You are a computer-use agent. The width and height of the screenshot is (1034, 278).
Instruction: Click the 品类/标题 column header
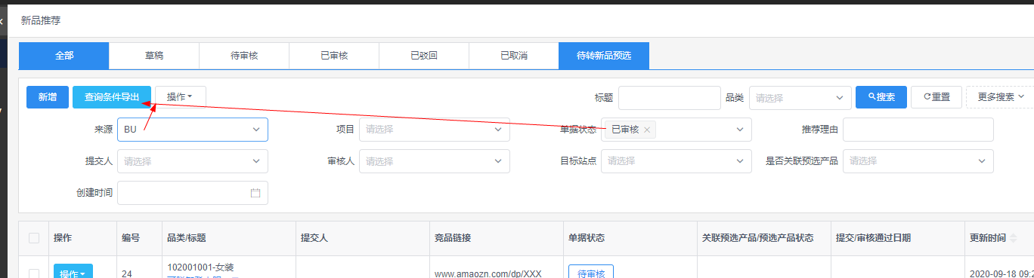[187, 238]
